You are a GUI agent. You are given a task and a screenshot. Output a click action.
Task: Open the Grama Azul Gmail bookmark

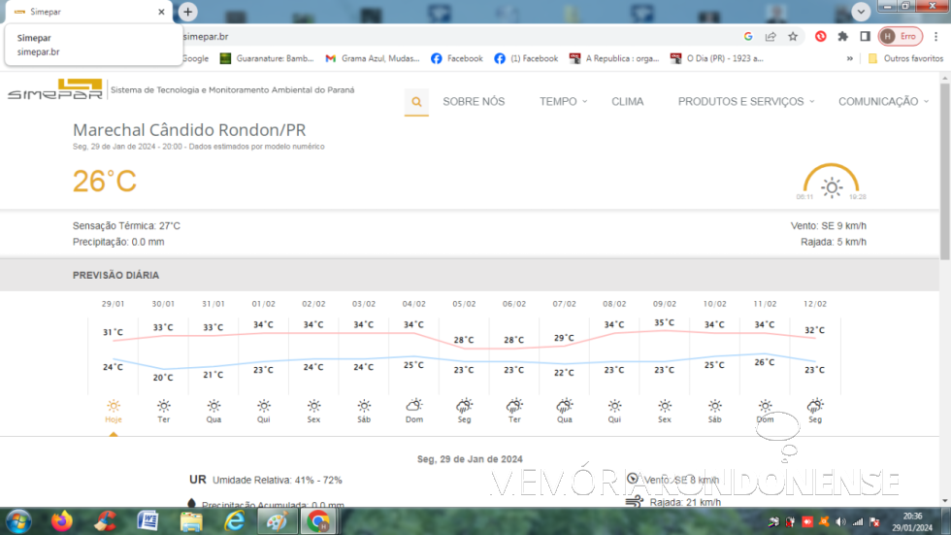click(x=373, y=58)
